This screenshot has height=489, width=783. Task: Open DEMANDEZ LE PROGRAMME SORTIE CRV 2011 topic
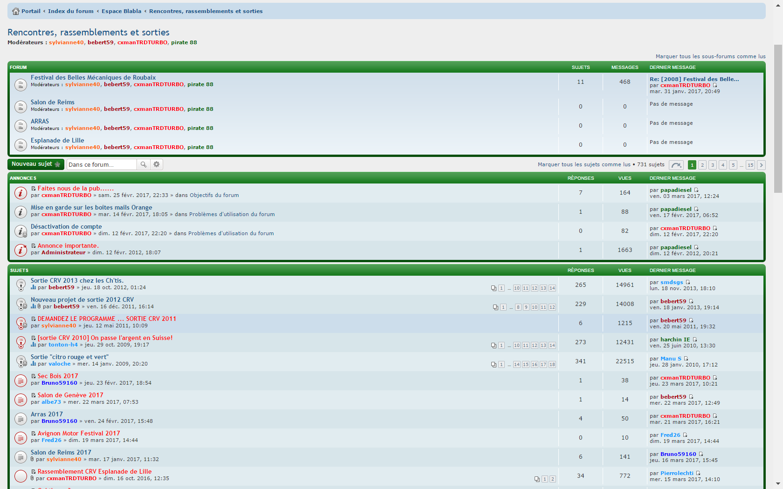coord(107,319)
